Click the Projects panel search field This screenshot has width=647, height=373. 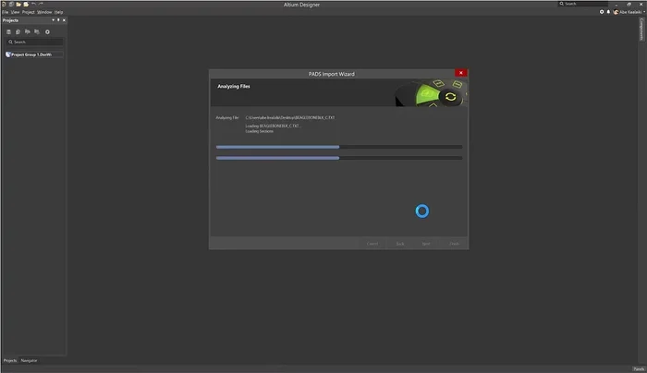pyautogui.click(x=35, y=42)
